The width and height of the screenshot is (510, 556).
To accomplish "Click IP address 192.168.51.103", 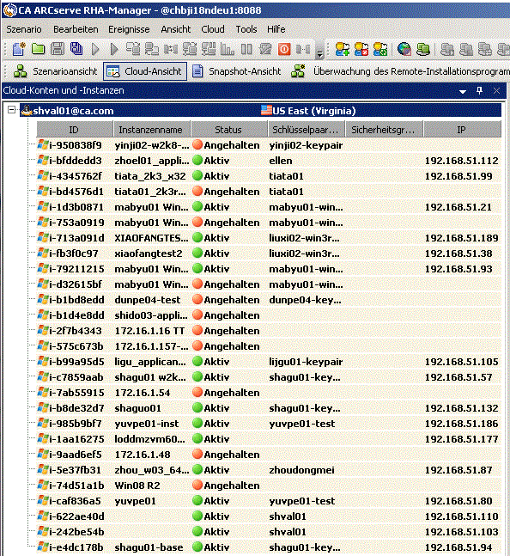I will 461,532.
